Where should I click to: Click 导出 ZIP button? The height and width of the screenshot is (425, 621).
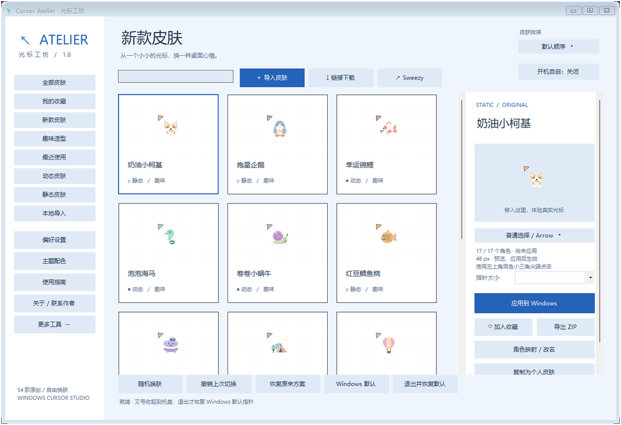coord(565,327)
